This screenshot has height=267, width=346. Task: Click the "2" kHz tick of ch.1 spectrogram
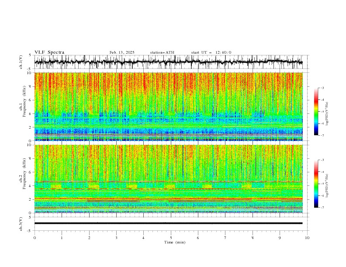click(x=31, y=127)
